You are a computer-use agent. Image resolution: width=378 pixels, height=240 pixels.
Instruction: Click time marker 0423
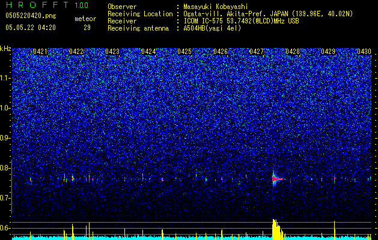tap(112, 52)
